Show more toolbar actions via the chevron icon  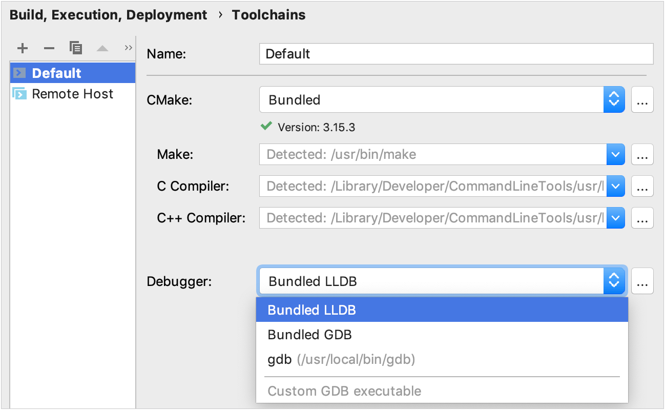coord(128,47)
